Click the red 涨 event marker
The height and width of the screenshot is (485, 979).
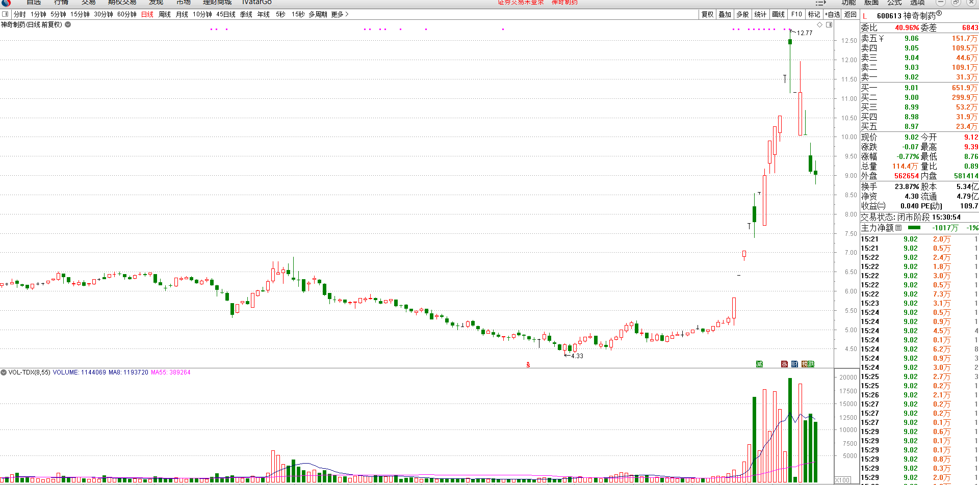784,364
